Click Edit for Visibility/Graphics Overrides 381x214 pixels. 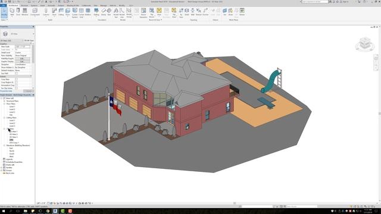pyautogui.click(x=22, y=58)
